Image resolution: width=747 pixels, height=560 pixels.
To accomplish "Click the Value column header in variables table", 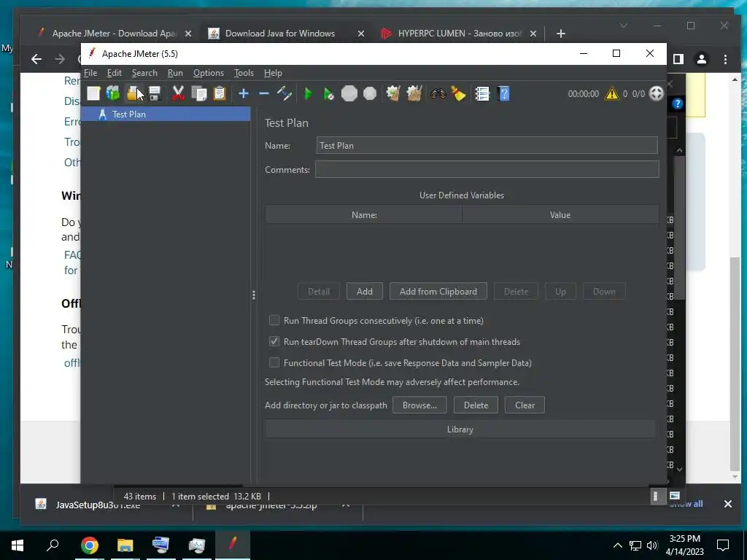I will click(560, 215).
